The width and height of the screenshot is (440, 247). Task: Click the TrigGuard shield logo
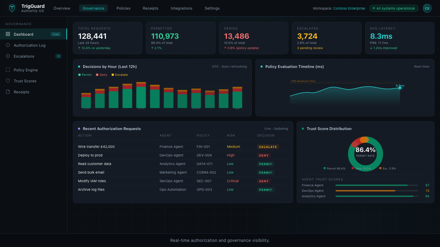(12, 8)
